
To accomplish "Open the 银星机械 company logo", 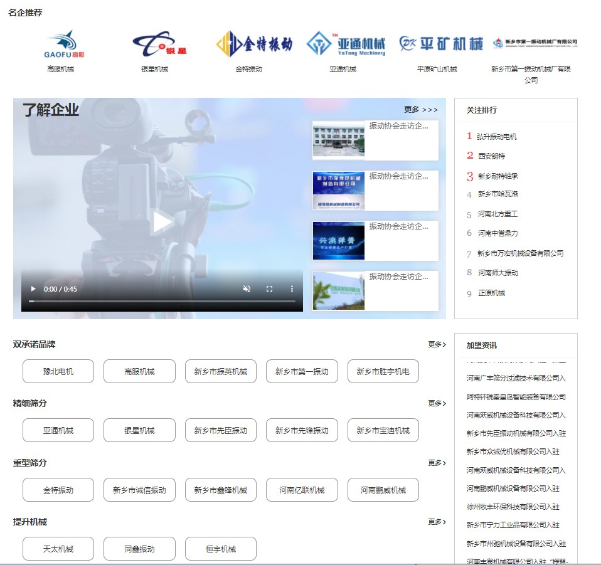I will click(159, 43).
